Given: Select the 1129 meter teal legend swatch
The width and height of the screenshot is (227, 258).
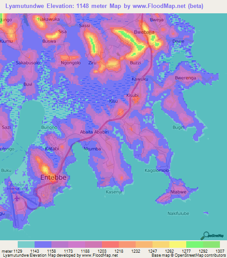Looking at the screenshot, I should (26, 244).
